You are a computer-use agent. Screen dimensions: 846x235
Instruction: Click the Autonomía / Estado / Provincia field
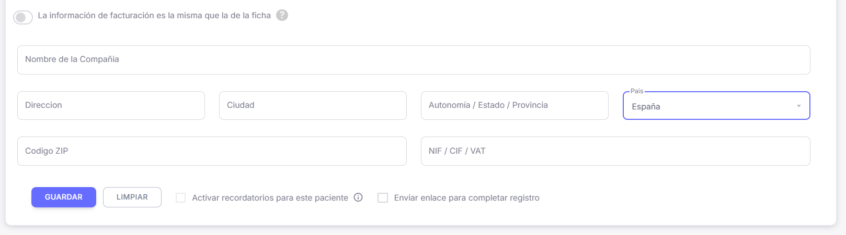515,106
